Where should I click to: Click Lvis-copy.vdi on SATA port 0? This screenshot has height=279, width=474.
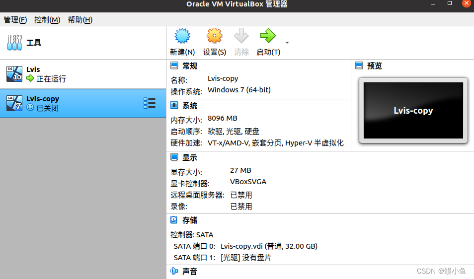269,246
